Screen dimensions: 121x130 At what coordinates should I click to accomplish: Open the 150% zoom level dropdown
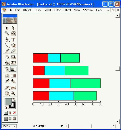tap(15, 126)
